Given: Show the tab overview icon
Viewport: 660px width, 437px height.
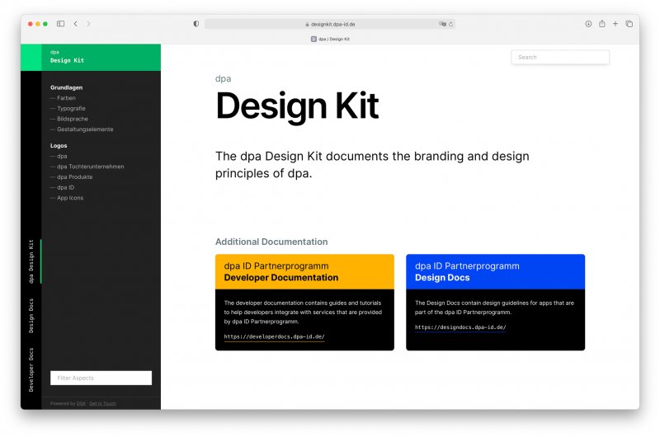Looking at the screenshot, I should click(629, 24).
